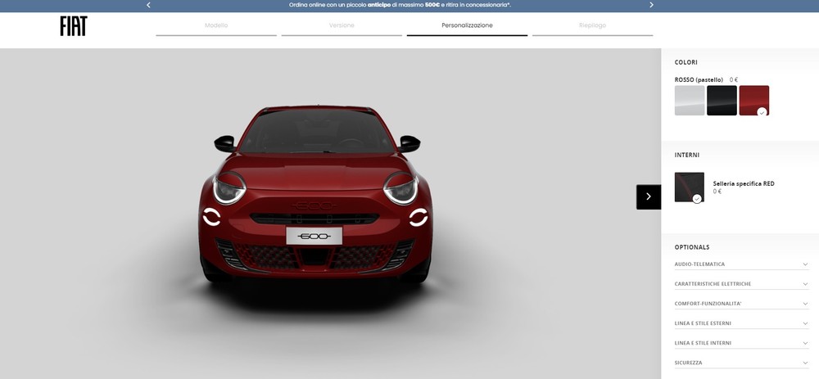The width and height of the screenshot is (819, 379).
Task: Click the FIAT logo
Action: [74, 26]
